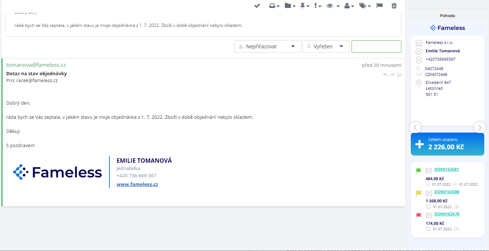Click recipient line 'Pro: racek@fameless.cz'

[x=32, y=81]
